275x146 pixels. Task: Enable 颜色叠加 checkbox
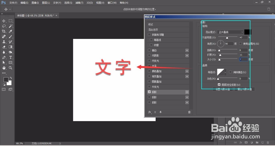pyautogui.click(x=149, y=71)
